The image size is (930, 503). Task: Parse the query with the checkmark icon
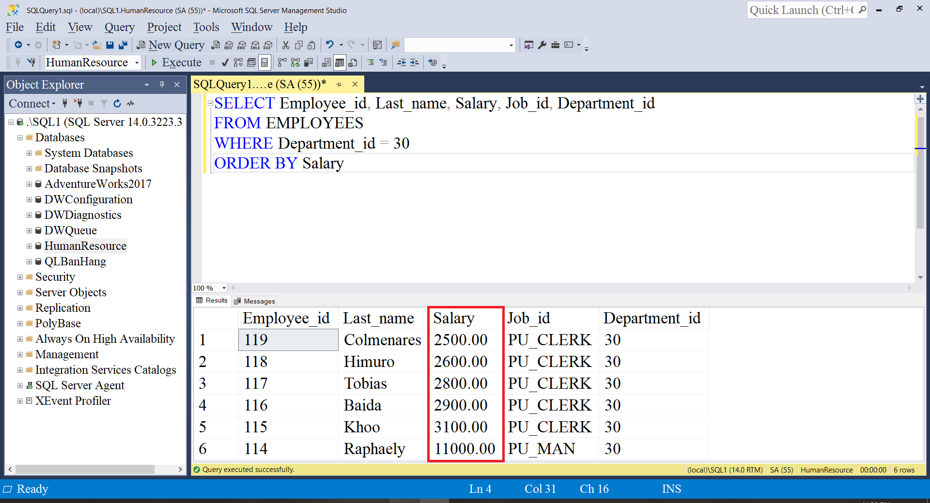click(x=225, y=62)
